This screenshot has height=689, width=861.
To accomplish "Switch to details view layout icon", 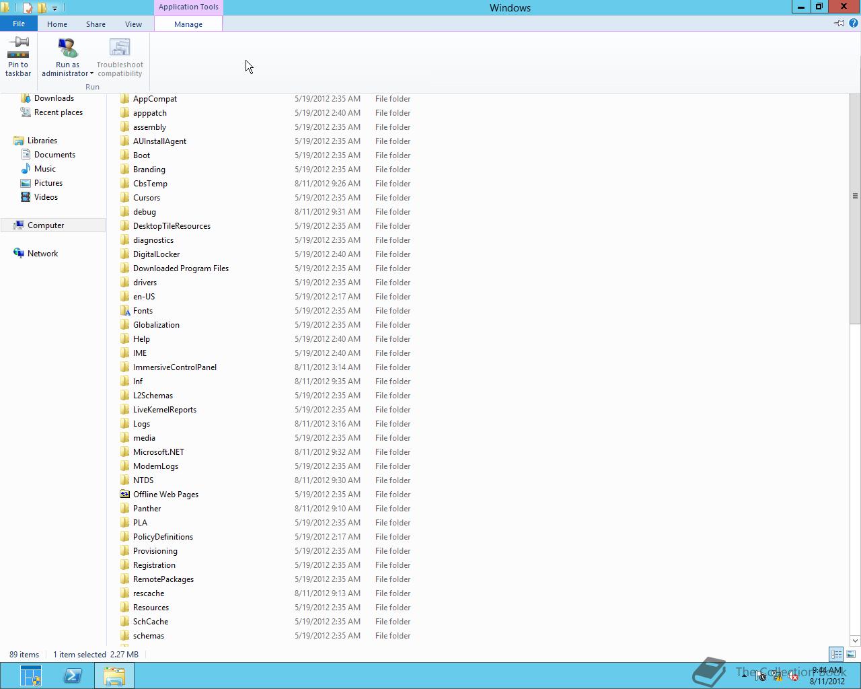I will point(836,654).
